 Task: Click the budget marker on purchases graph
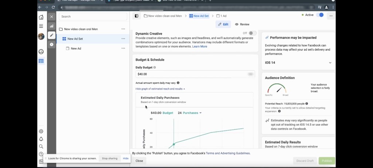click(174, 144)
